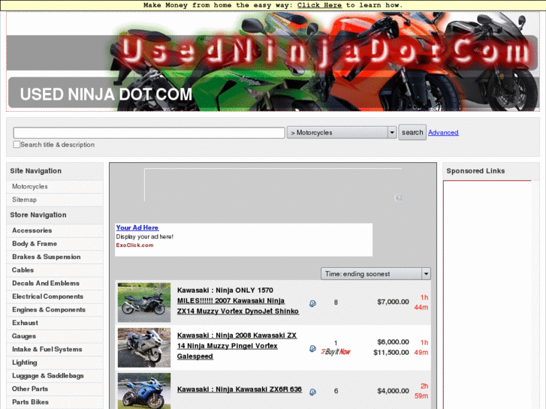
Task: Open the 2008 Kawasaki ZX 14 Ninja Muzzy listing title
Action: (x=237, y=346)
